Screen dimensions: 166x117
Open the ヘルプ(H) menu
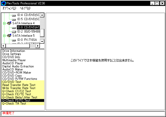(25, 8)
